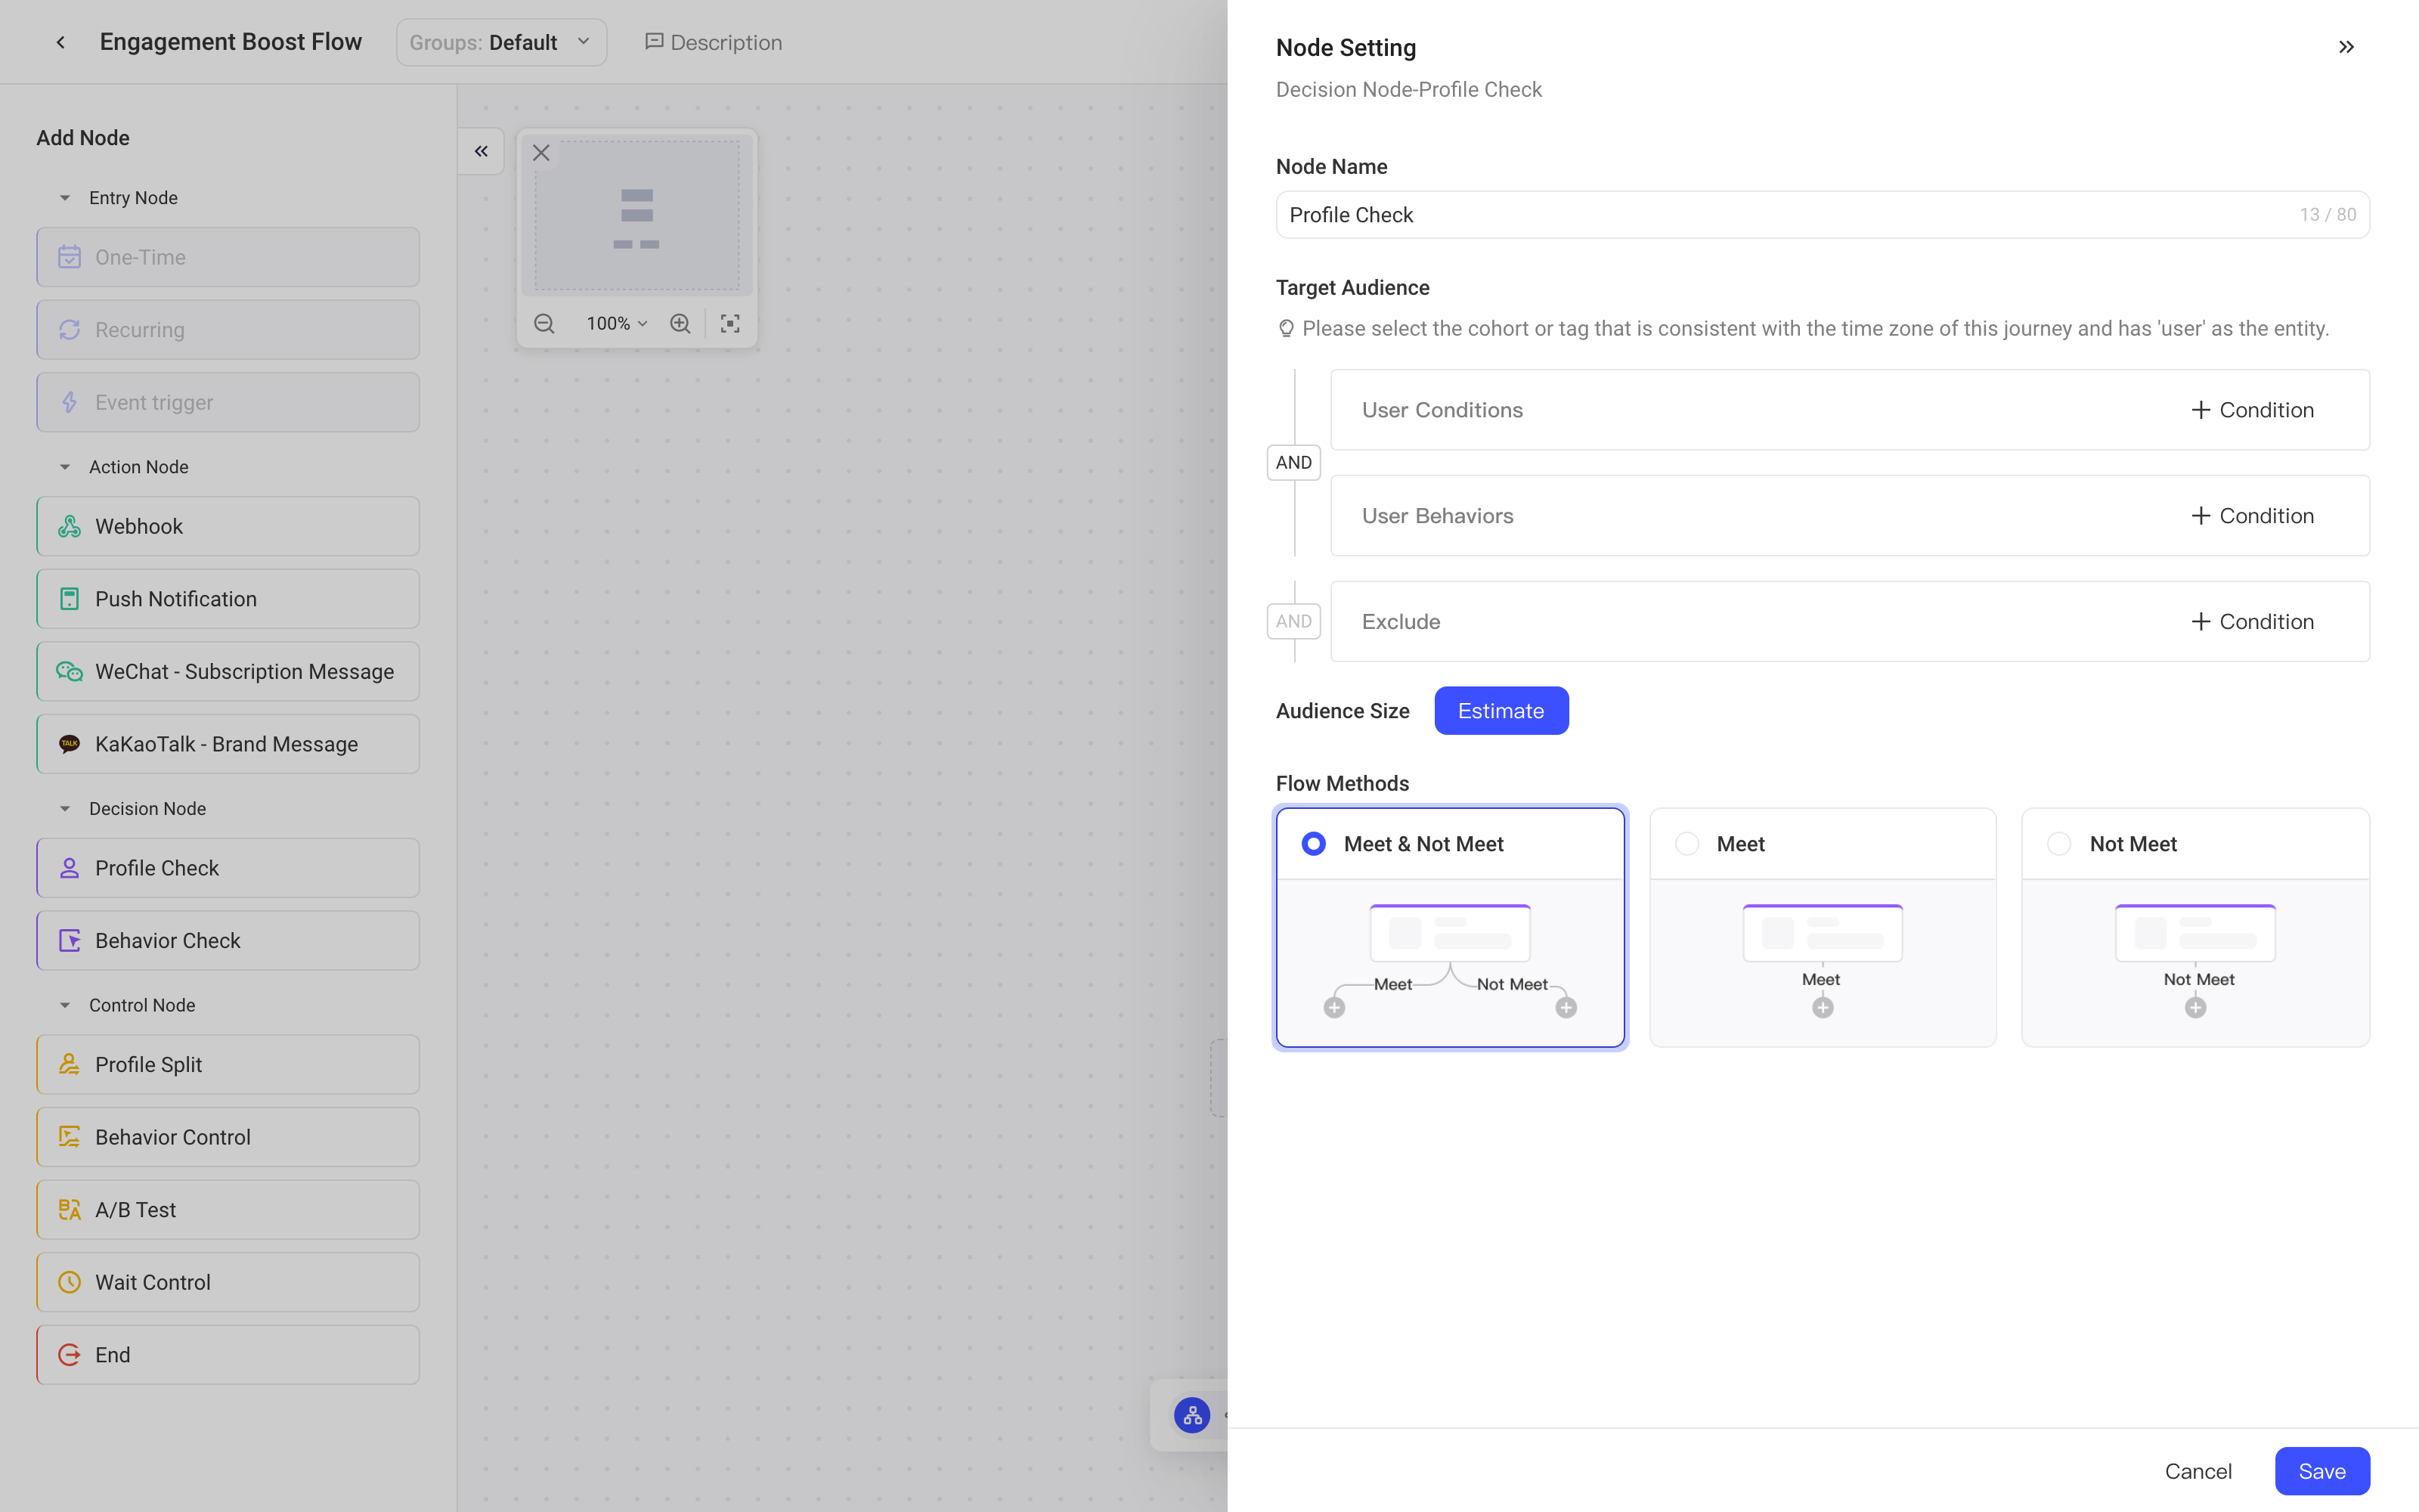
Task: Click the Webhook node icon
Action: (x=69, y=526)
